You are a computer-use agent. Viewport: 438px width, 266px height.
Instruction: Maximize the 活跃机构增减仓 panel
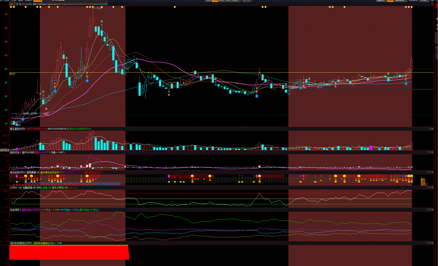pos(430,243)
